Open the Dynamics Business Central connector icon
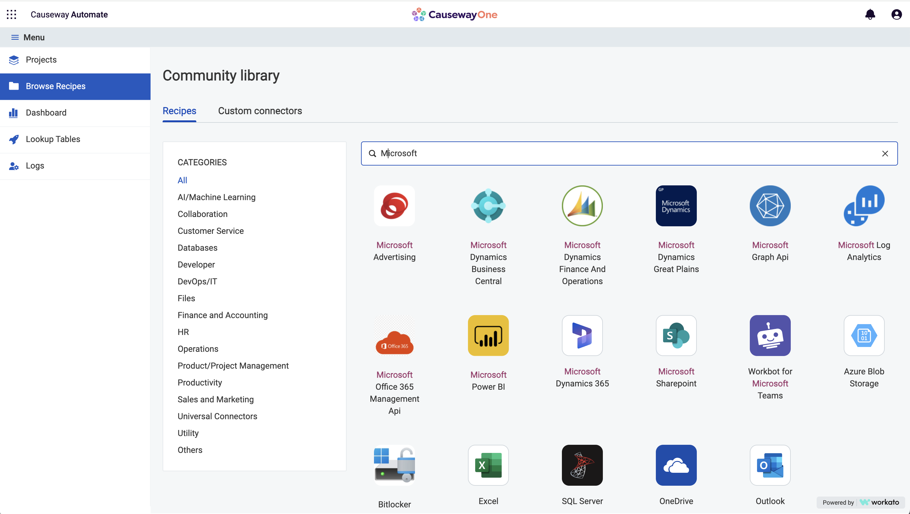The height and width of the screenshot is (514, 910). (x=488, y=206)
